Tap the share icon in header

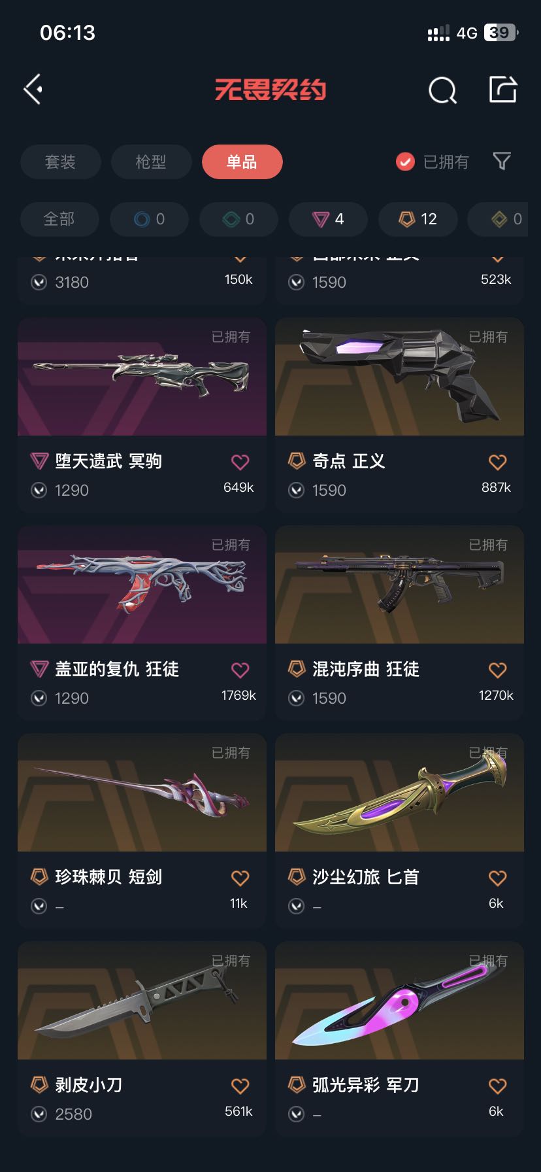(503, 90)
